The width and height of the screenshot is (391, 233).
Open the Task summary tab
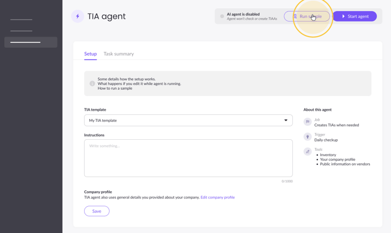coord(118,54)
